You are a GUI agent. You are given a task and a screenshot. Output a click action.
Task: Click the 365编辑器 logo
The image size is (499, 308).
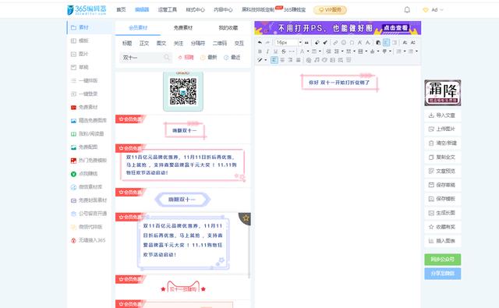pos(87,10)
